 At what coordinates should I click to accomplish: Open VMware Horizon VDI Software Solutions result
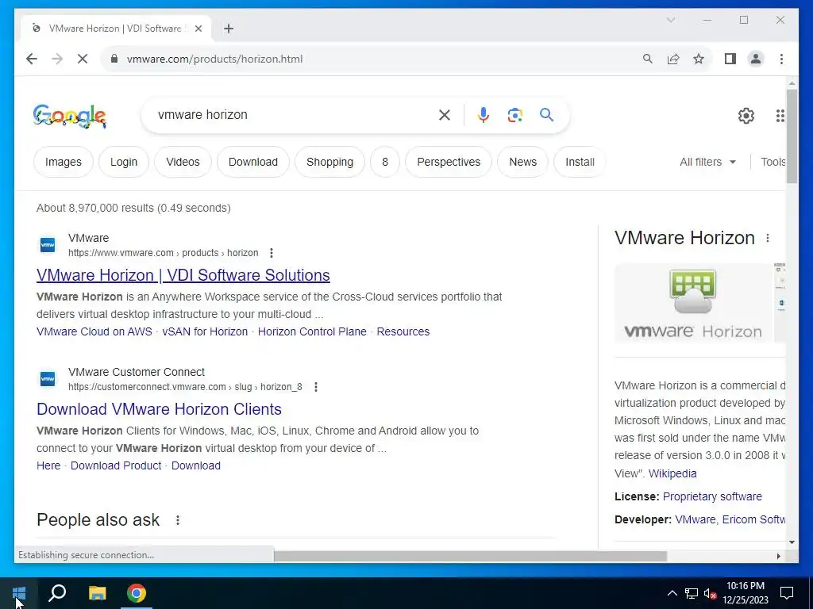(183, 275)
